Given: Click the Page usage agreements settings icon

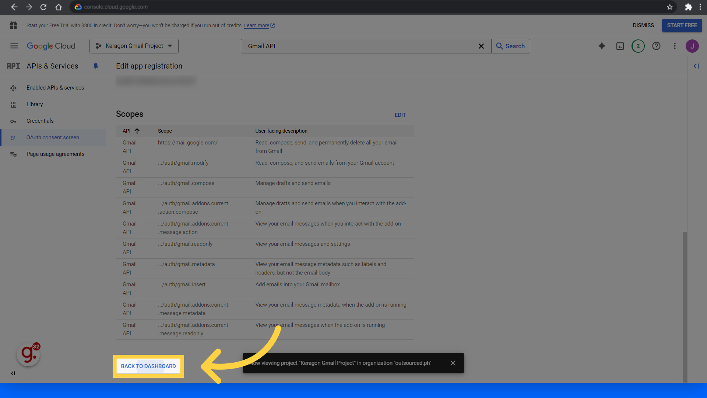Looking at the screenshot, I should click(x=13, y=154).
